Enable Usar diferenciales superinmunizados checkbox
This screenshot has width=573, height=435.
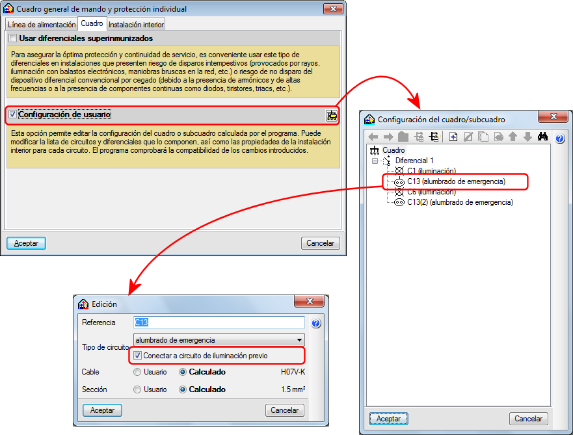click(13, 38)
